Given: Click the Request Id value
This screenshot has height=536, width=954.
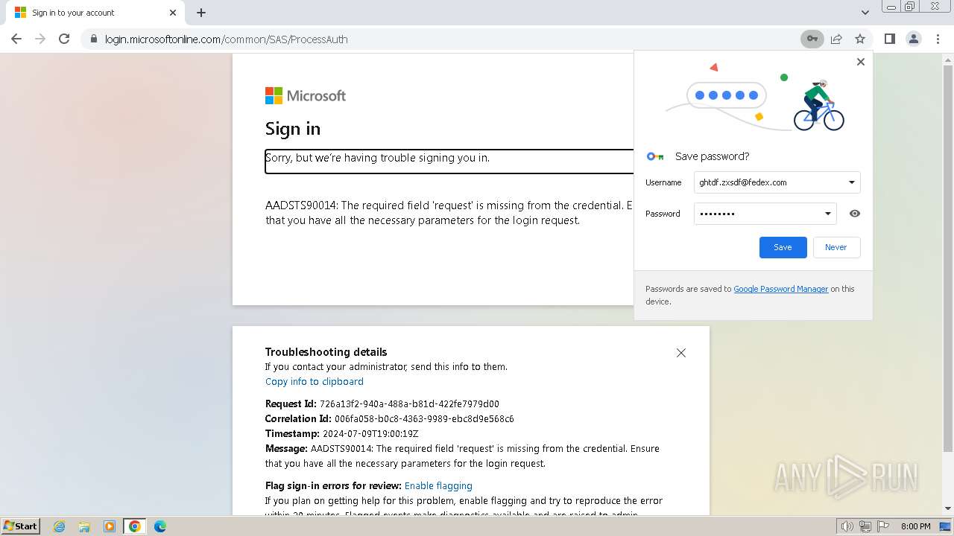Looking at the screenshot, I should click(x=409, y=403).
